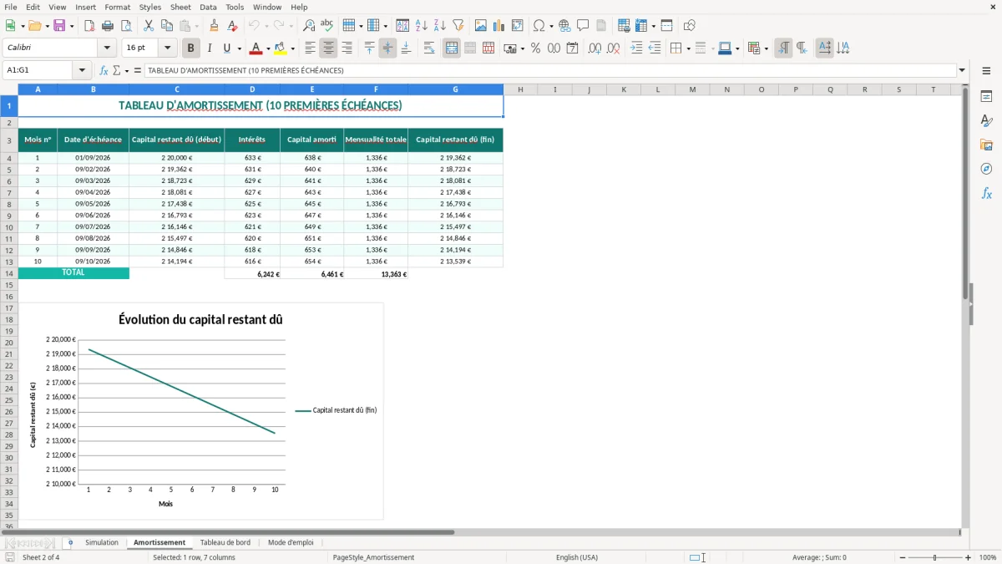Insert Special Character omega icon
Screen dimensions: 1002x564
(539, 26)
